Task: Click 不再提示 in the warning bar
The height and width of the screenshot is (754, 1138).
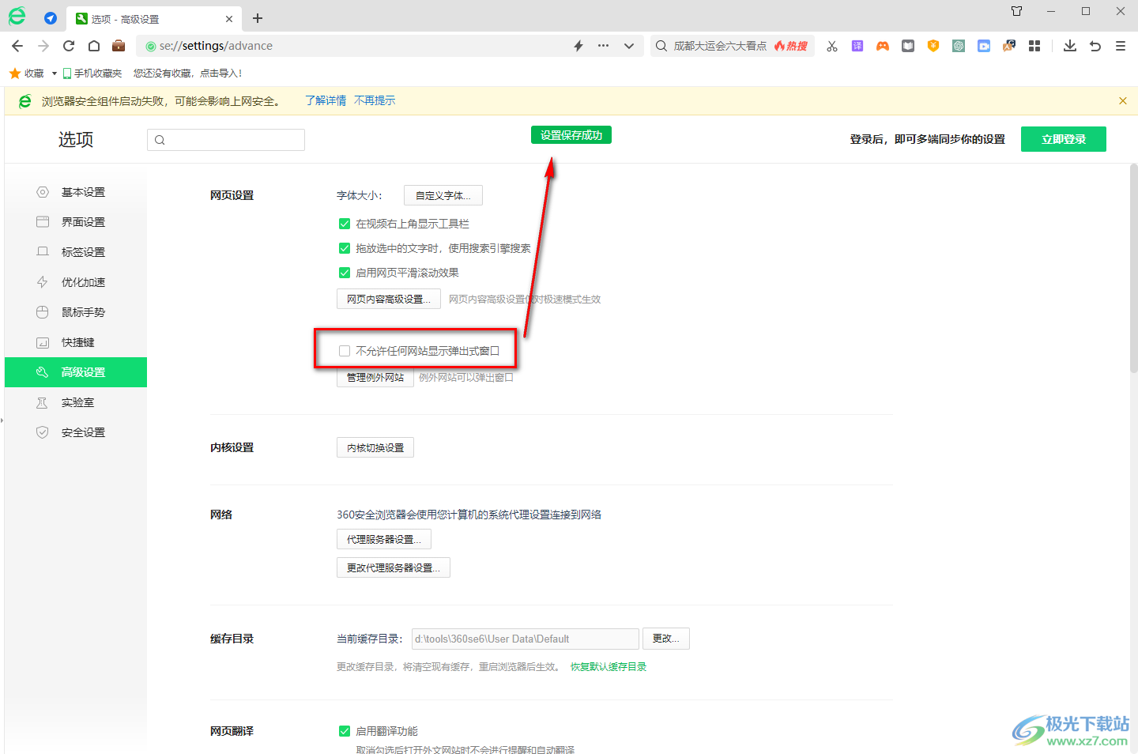Action: coord(375,101)
